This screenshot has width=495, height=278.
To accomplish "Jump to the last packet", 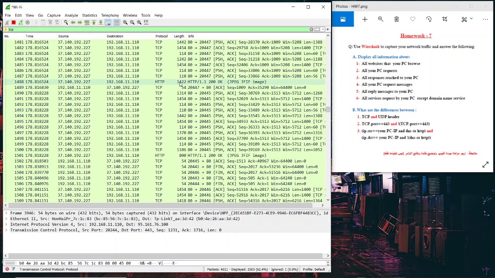I will tap(101, 22).
